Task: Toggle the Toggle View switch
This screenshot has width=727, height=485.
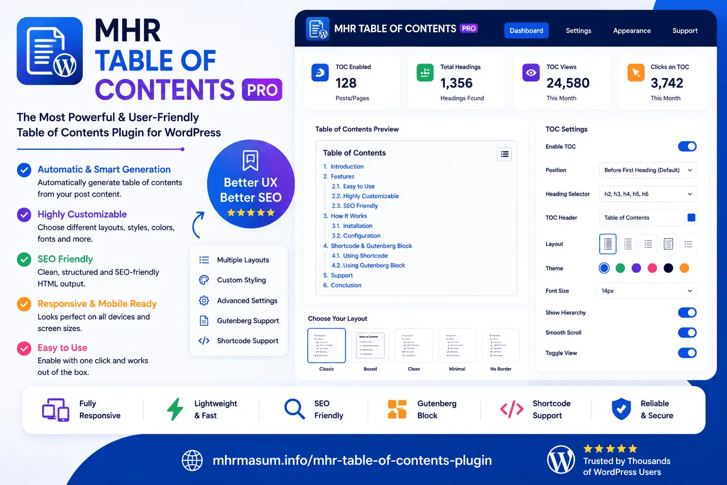Action: (687, 353)
